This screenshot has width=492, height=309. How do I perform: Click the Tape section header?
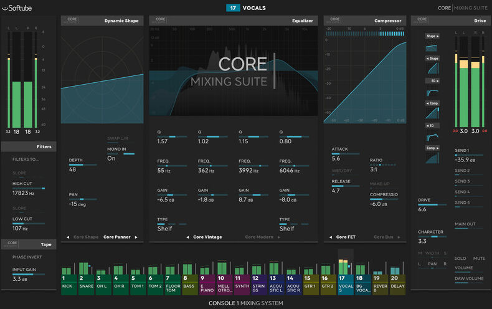coord(29,244)
